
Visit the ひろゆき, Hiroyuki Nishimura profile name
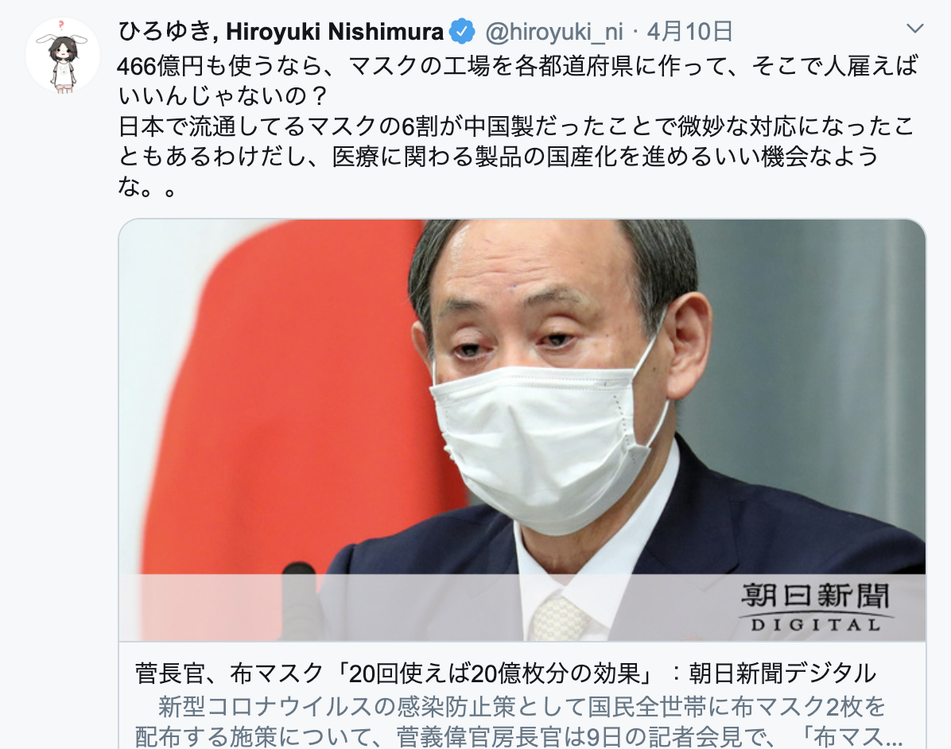[281, 31]
